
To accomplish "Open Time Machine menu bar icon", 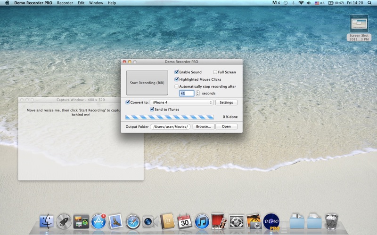I will tap(286, 3).
